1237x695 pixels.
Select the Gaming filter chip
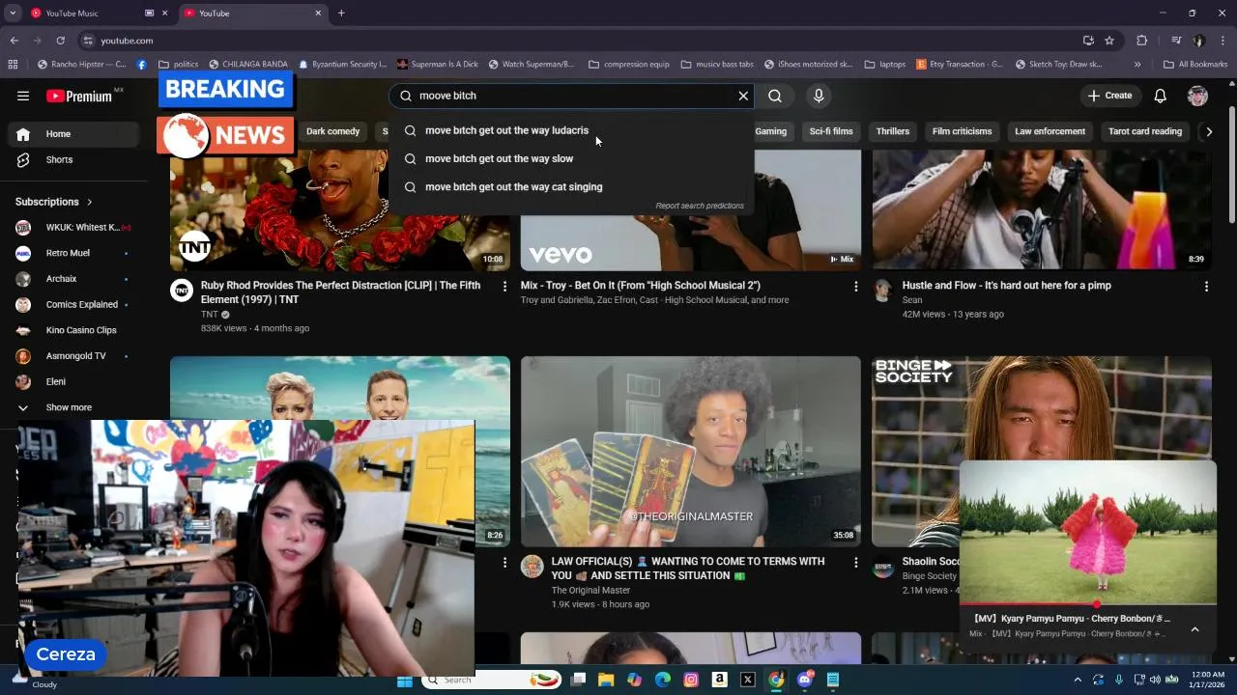[x=771, y=131]
